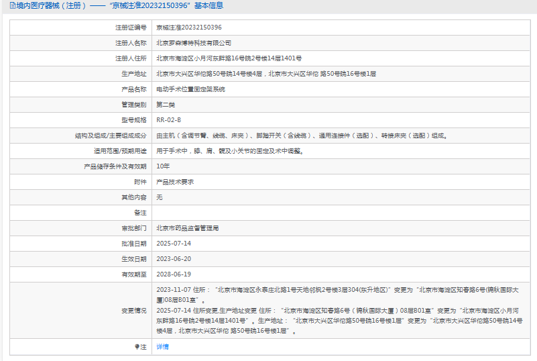Click approval department 北京市药品监督管理局
The image size is (537, 361).
(187, 228)
